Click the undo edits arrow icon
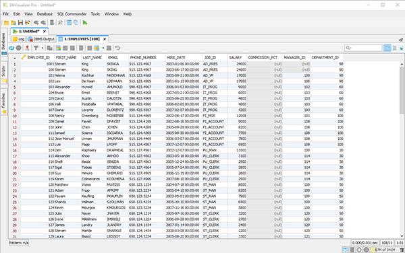The width and height of the screenshot is (405, 253). pos(117,48)
